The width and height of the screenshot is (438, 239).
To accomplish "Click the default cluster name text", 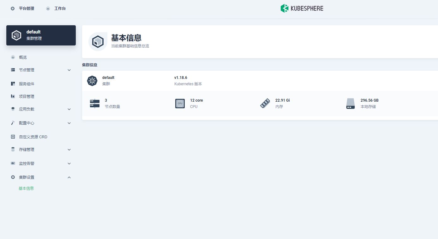I will (x=108, y=78).
